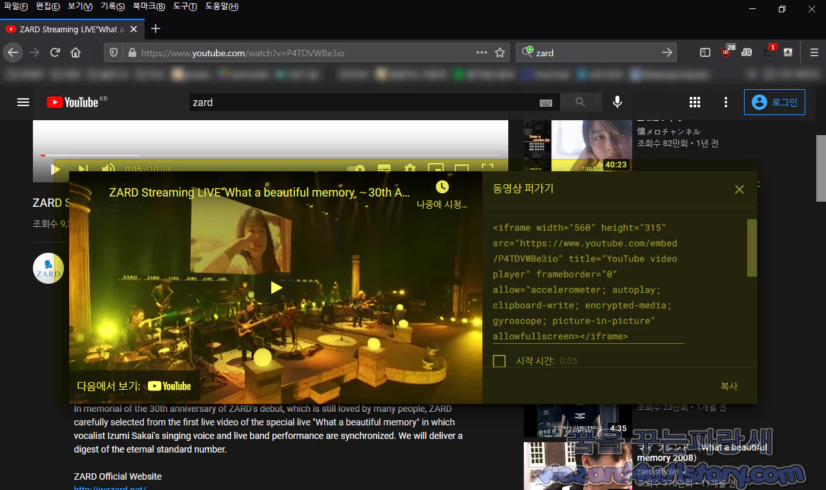
Task: Click the tracking protection shield icon
Action: coord(114,53)
